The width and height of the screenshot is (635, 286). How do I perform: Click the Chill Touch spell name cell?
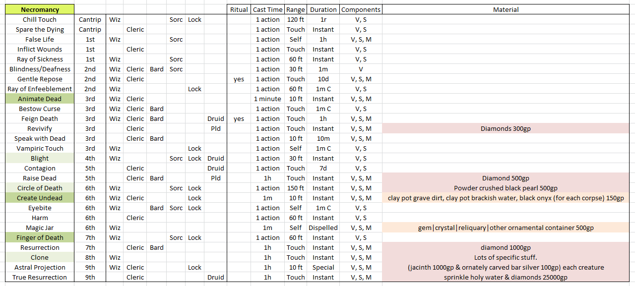(x=40, y=19)
